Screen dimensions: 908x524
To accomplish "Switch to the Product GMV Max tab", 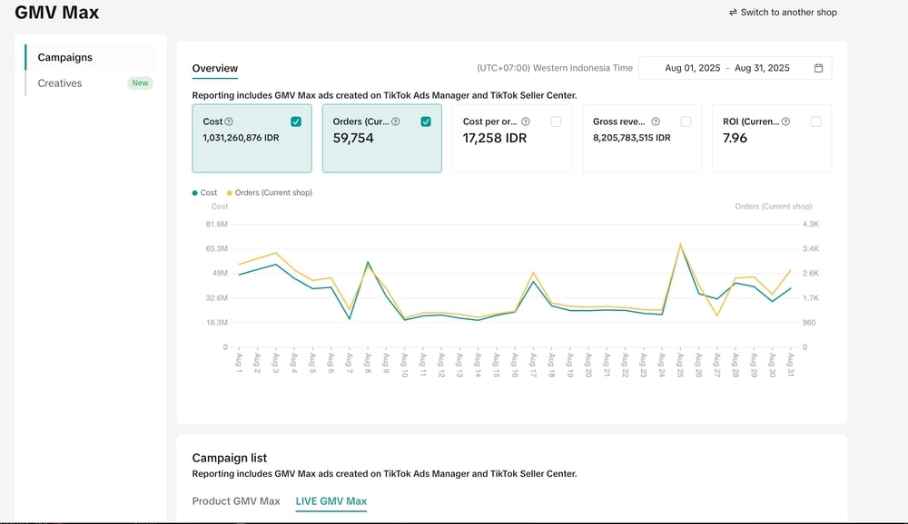I will [x=236, y=501].
